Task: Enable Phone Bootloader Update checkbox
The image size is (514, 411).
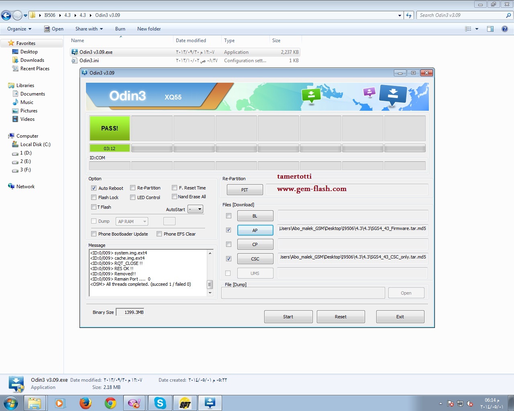Action: 94,234
